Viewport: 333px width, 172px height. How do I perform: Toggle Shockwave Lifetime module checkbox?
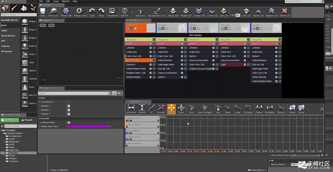point(150,48)
